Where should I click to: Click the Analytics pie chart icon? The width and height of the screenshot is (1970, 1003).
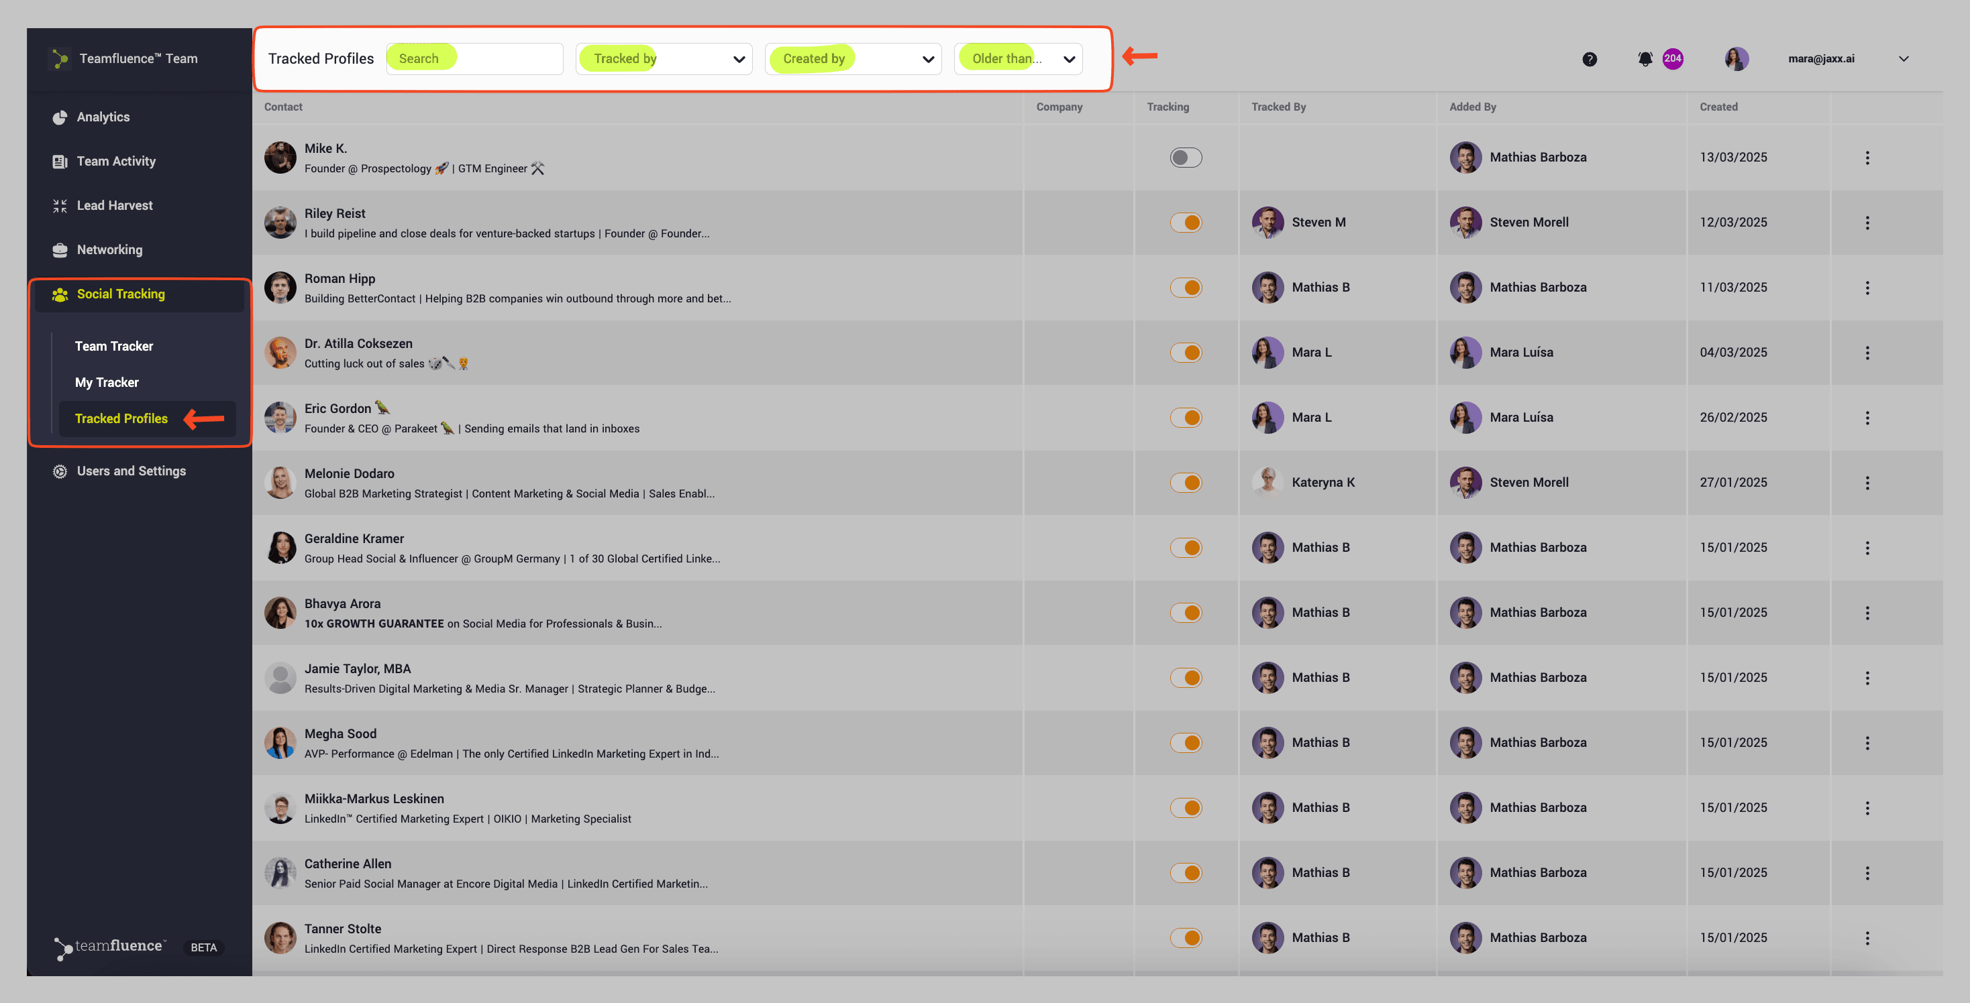coord(60,117)
